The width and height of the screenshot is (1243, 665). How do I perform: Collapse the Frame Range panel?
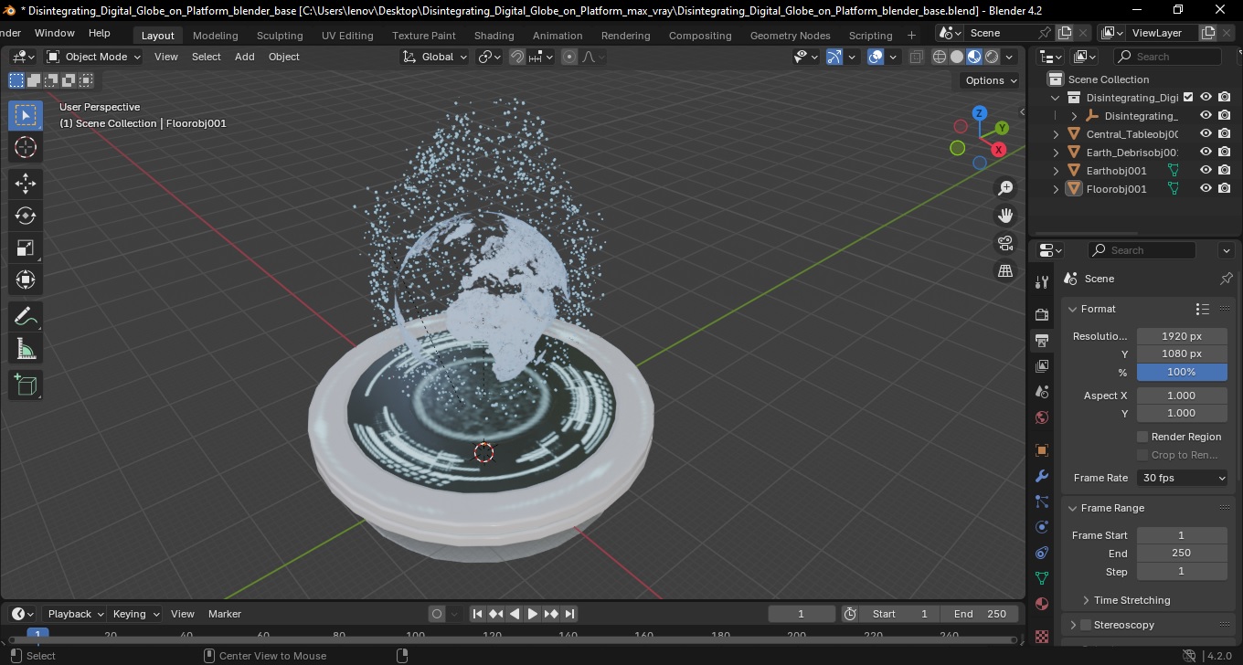coord(1073,508)
